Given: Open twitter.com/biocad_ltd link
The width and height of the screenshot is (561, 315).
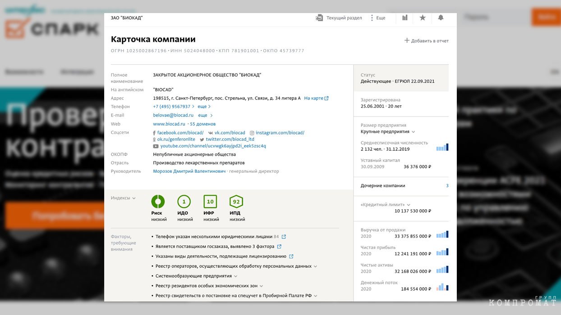Looking at the screenshot, I should point(230,139).
